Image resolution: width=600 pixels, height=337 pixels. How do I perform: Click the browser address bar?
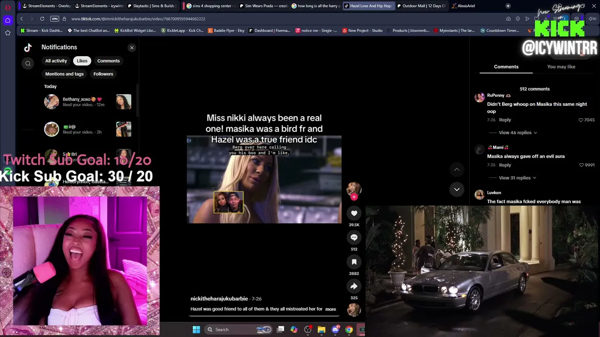tap(281, 19)
